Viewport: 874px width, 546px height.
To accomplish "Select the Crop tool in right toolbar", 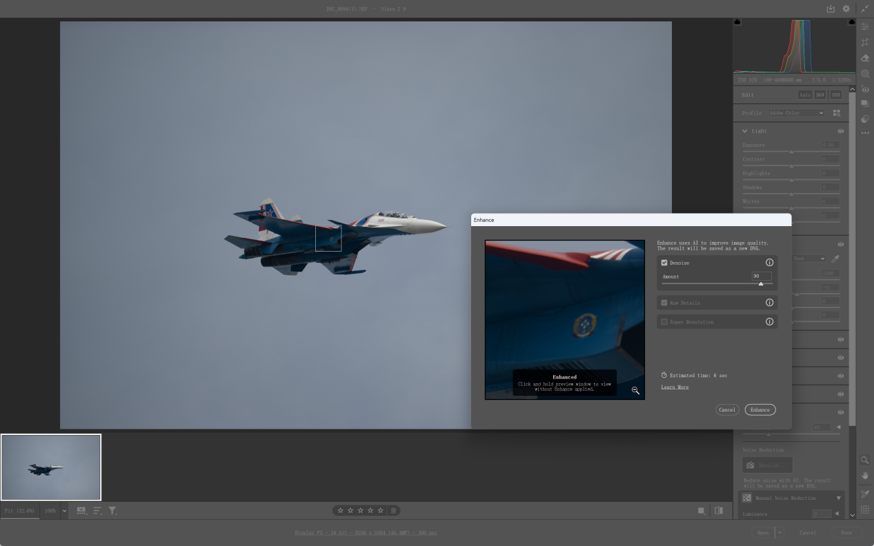I will (865, 42).
